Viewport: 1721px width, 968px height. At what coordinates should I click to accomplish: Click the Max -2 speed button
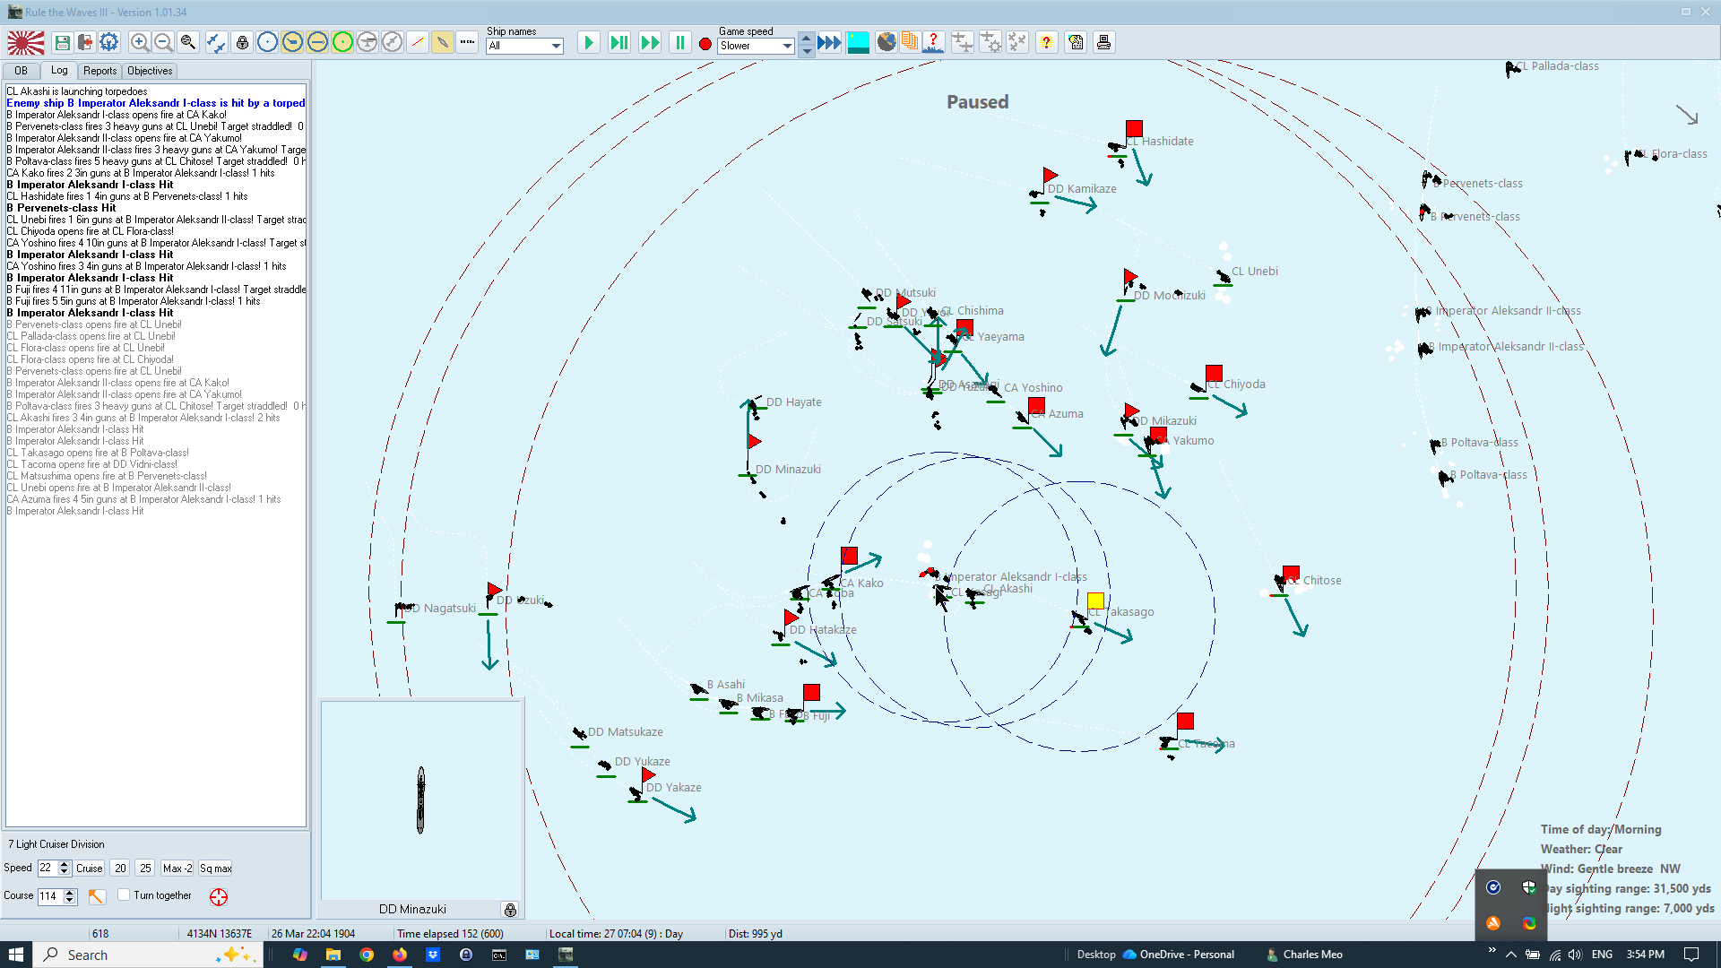click(x=177, y=868)
